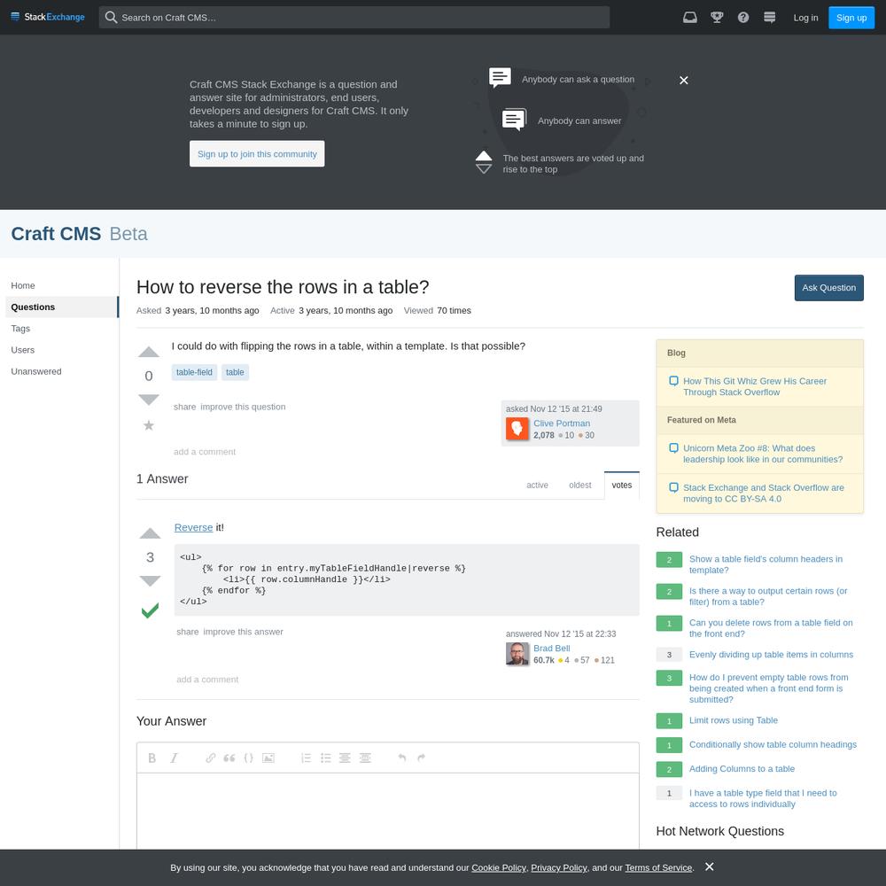Undo in the answer editor
The height and width of the screenshot is (886, 886).
pyautogui.click(x=401, y=758)
